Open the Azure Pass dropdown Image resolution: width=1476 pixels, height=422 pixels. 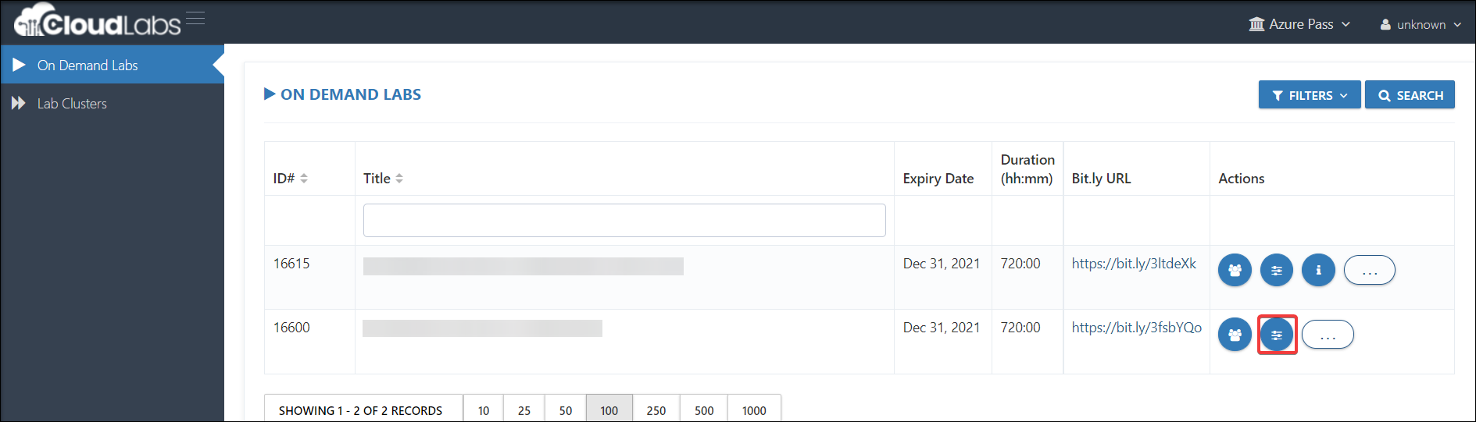coord(1299,24)
